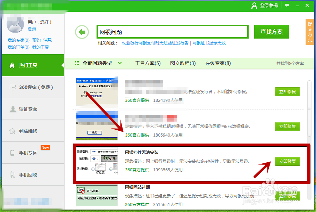The image size is (316, 212).
Task: Select 到店维修 in the sidebar
Action: [33, 131]
